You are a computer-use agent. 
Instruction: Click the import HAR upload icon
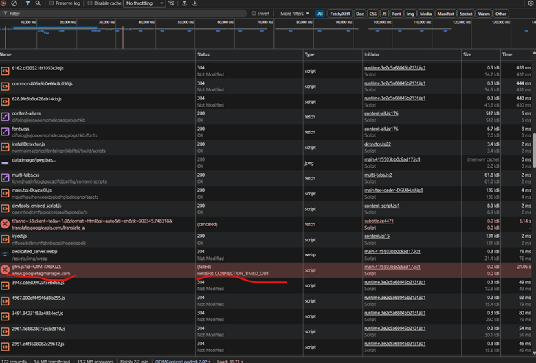(x=184, y=3)
